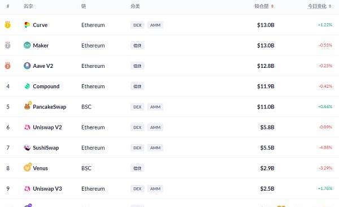Click the 名字 column header
Image resolution: width=339 pixels, height=207 pixels.
28,6
